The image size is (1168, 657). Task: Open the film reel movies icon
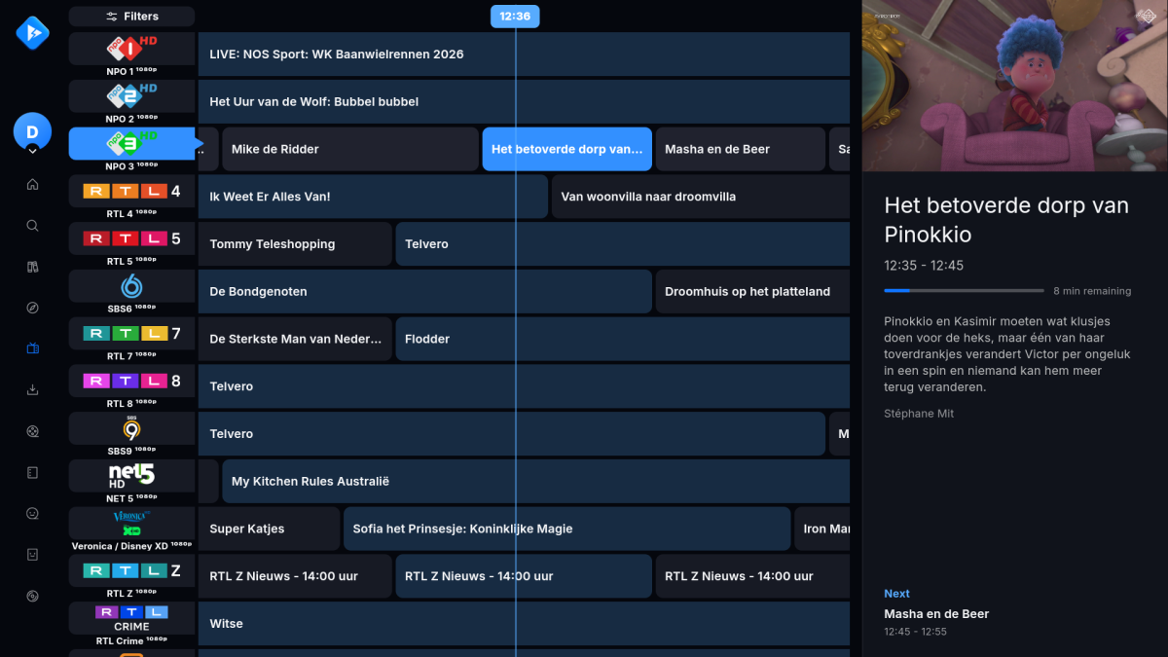[x=32, y=431]
